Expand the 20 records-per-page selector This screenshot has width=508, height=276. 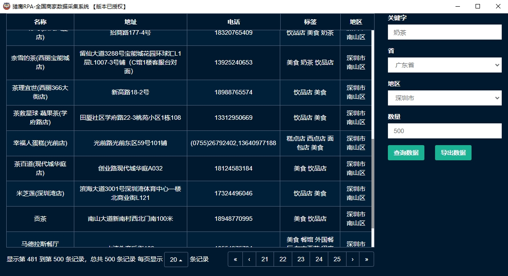point(176,260)
